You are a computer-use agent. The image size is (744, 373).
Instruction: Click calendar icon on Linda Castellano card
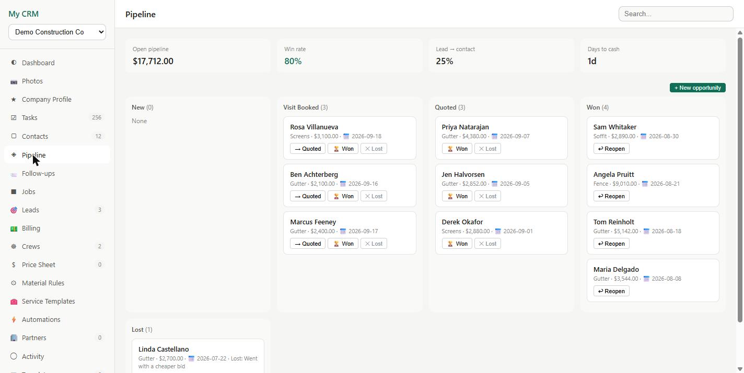tap(191, 359)
